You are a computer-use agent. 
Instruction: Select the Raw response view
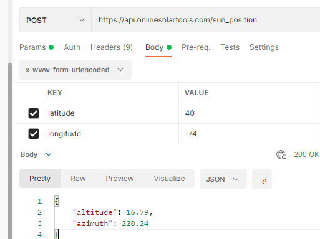[x=78, y=179]
